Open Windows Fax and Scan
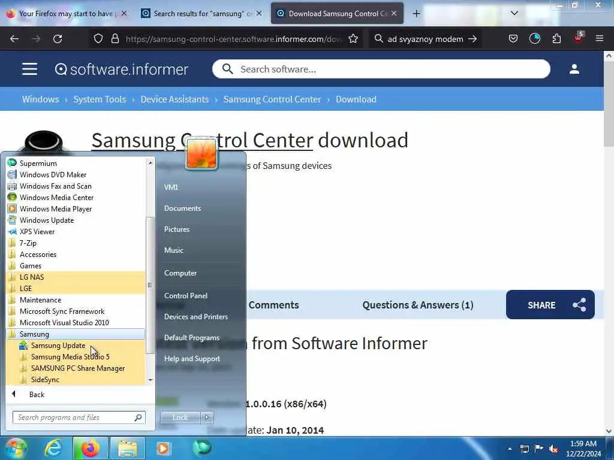This screenshot has width=614, height=460. (76, 186)
